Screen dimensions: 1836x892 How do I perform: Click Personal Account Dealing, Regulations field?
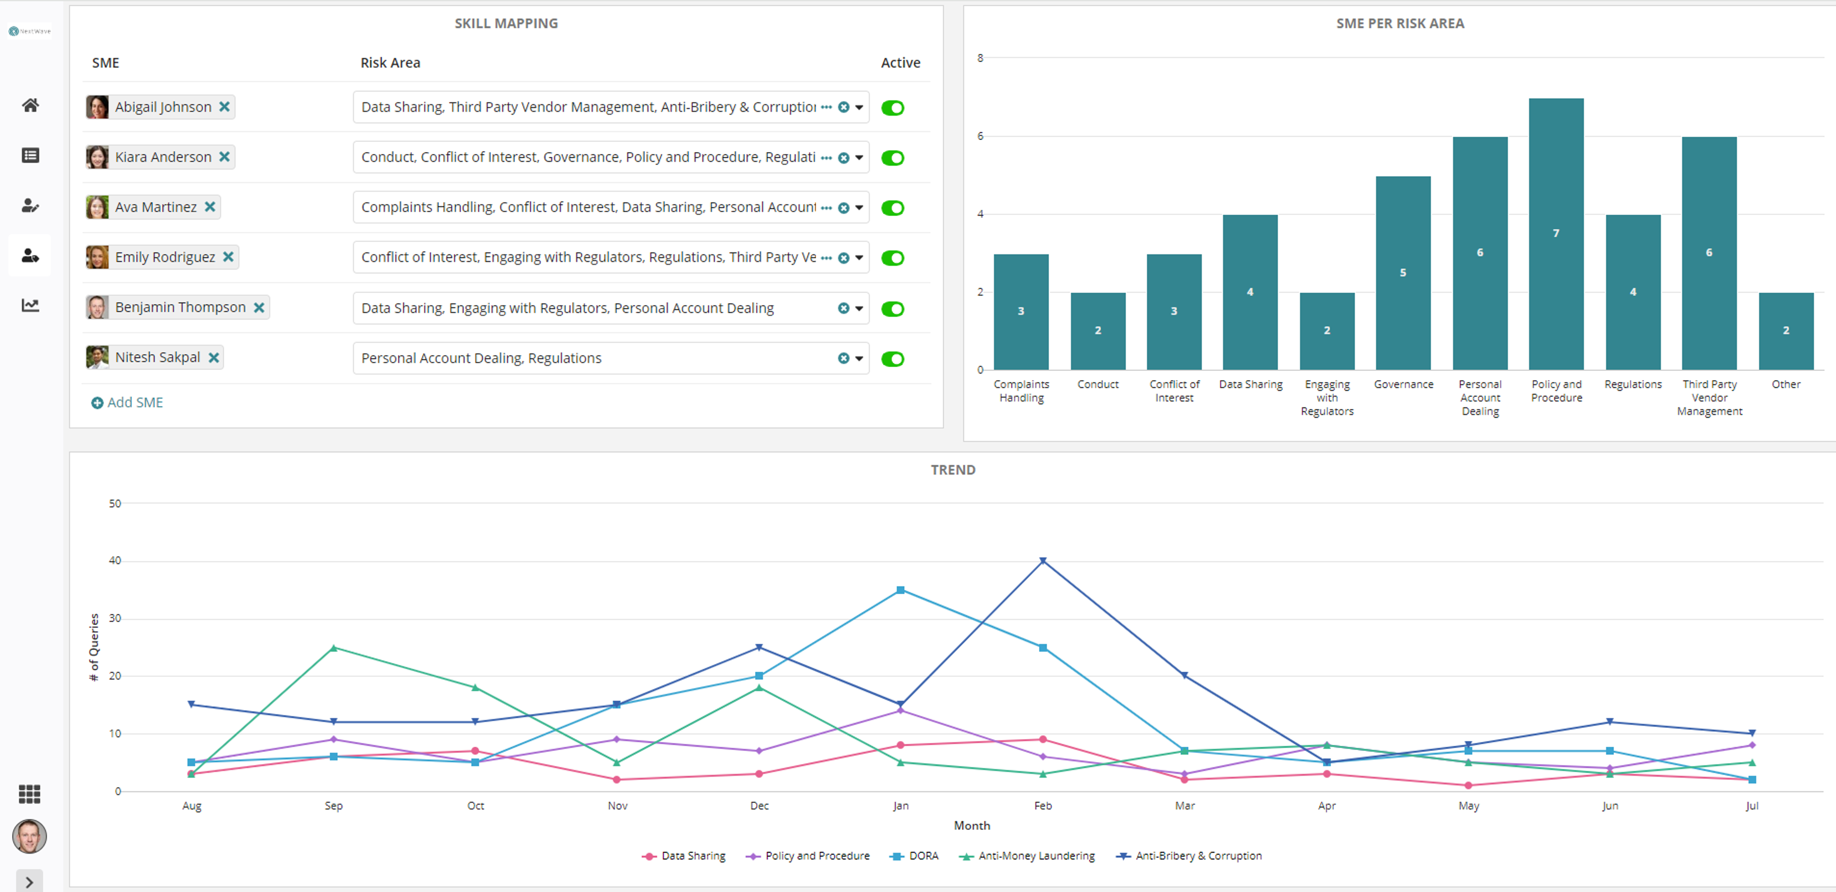click(x=611, y=358)
